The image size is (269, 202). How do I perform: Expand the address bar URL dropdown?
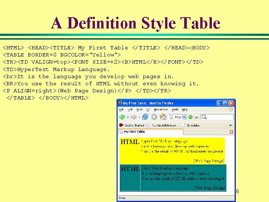(x=184, y=117)
